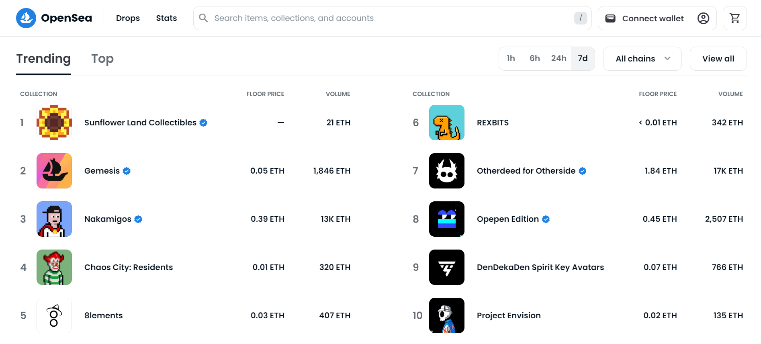
Task: Open Sunflower Land Collectibles thumbnail
Action: point(54,123)
